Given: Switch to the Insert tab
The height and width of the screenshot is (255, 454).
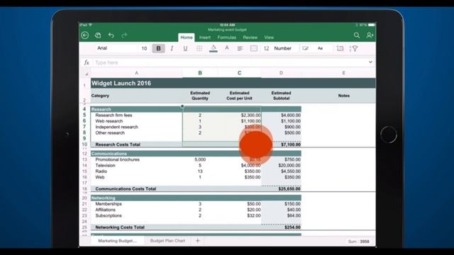Looking at the screenshot, I should tap(205, 38).
